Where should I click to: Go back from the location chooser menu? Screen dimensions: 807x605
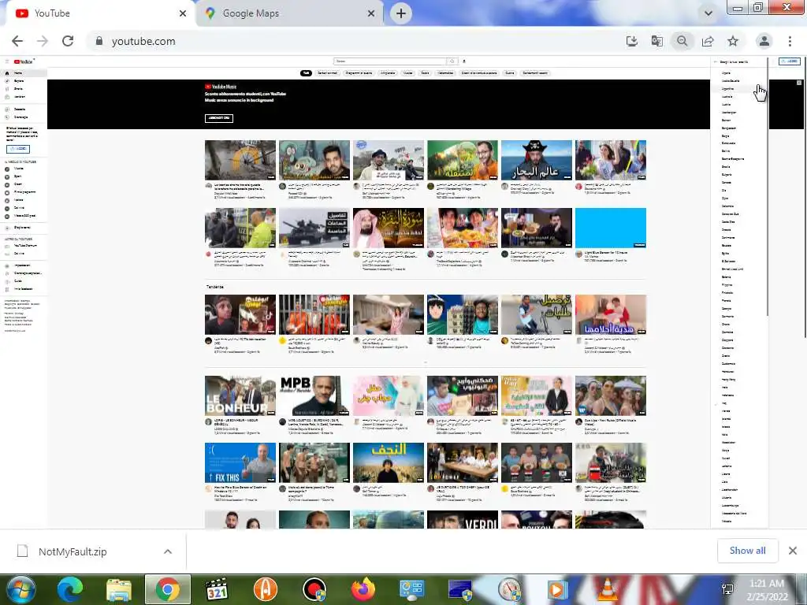point(716,61)
